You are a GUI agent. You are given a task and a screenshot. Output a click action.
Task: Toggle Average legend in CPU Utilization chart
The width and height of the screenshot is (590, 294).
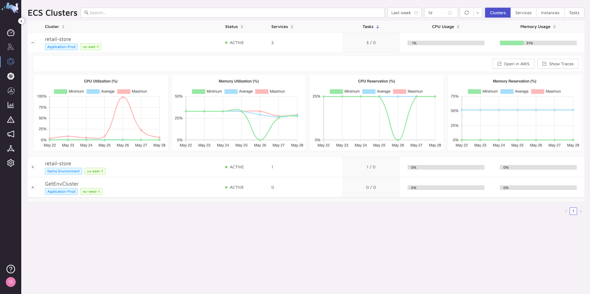pos(101,91)
